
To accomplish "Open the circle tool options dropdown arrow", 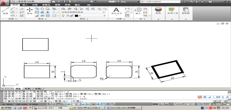I will [x=17, y=12].
